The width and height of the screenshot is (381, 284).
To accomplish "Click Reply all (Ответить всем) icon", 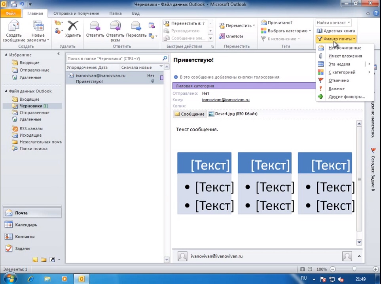I will (x=115, y=29).
